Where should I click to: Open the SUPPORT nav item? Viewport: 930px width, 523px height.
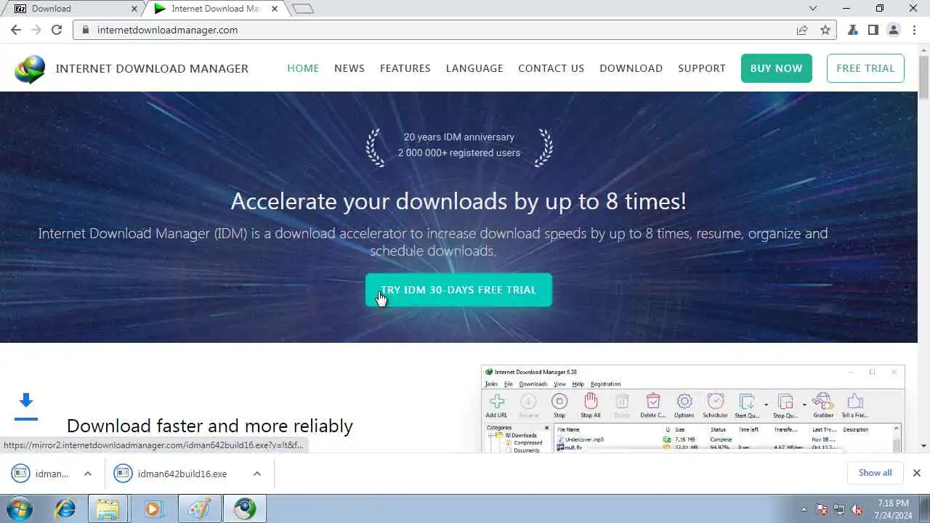click(702, 68)
